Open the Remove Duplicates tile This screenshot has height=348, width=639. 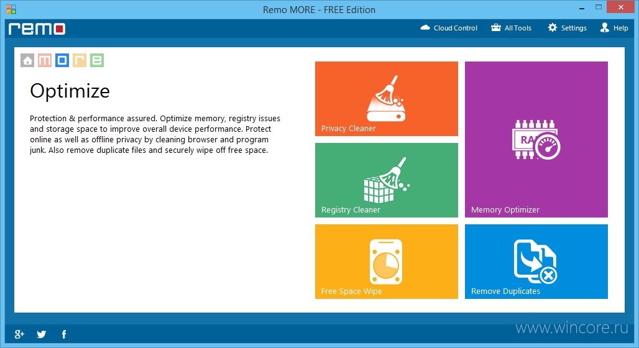tap(536, 262)
